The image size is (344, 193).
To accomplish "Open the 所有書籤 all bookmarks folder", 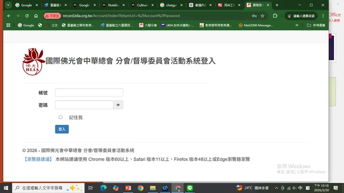I will 316,25.
